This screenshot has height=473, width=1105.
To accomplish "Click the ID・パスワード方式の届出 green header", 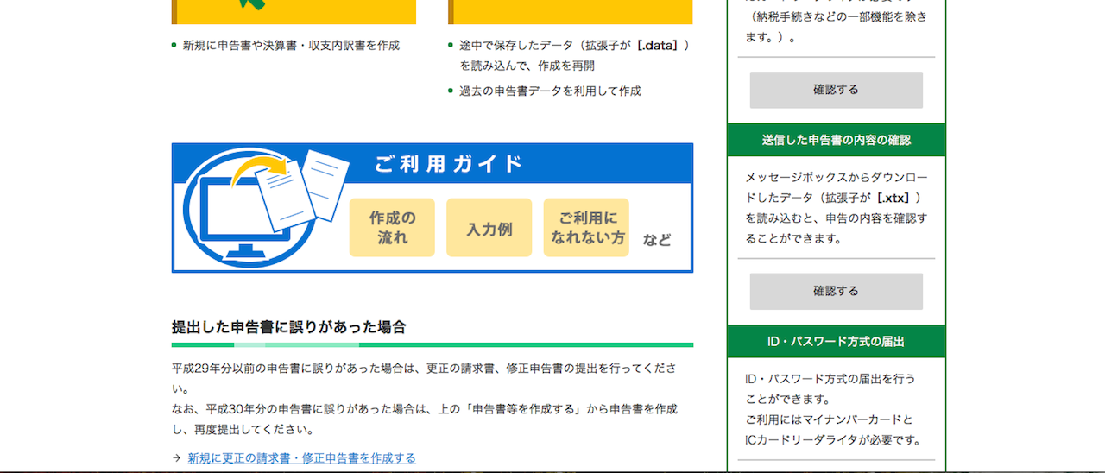I will click(836, 342).
